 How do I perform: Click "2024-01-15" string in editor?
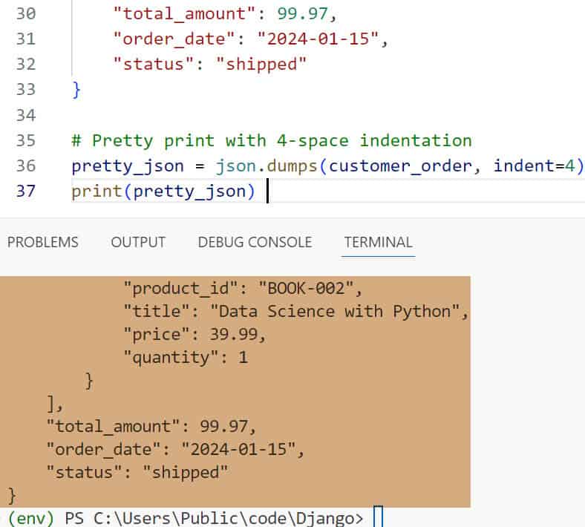[318, 39]
